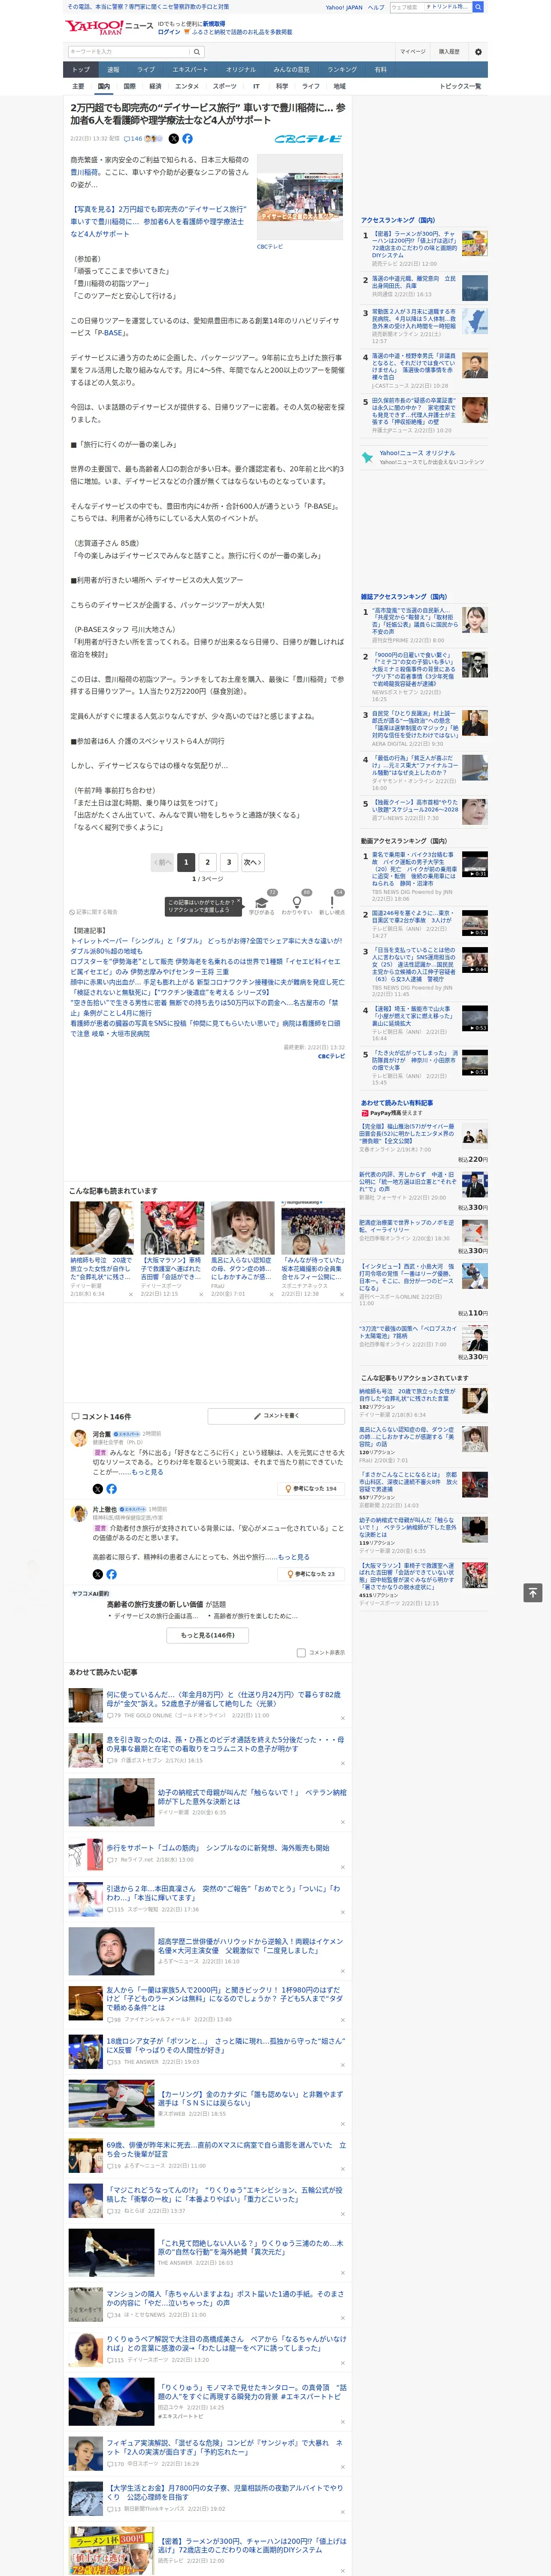This screenshot has width=551, height=2576.
Task: Go to article page 3
Action: (x=229, y=862)
